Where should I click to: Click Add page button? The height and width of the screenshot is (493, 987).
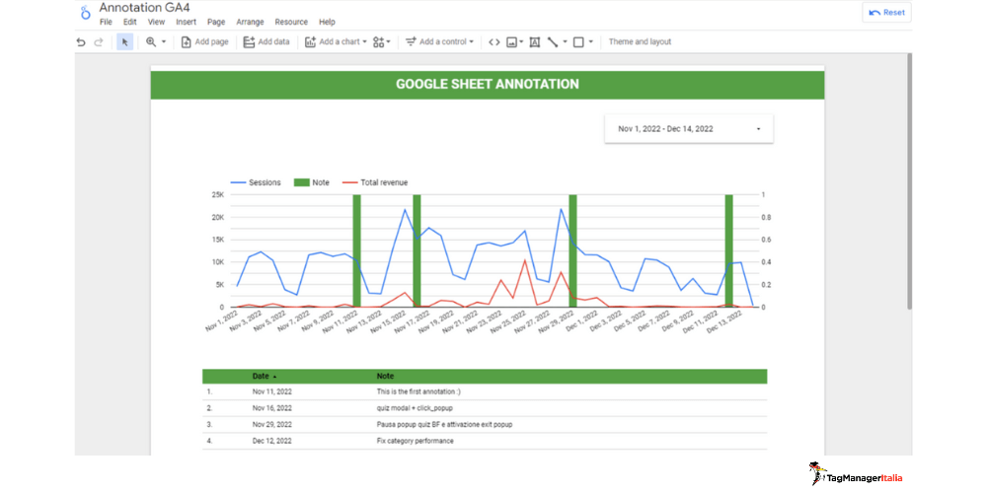point(204,42)
